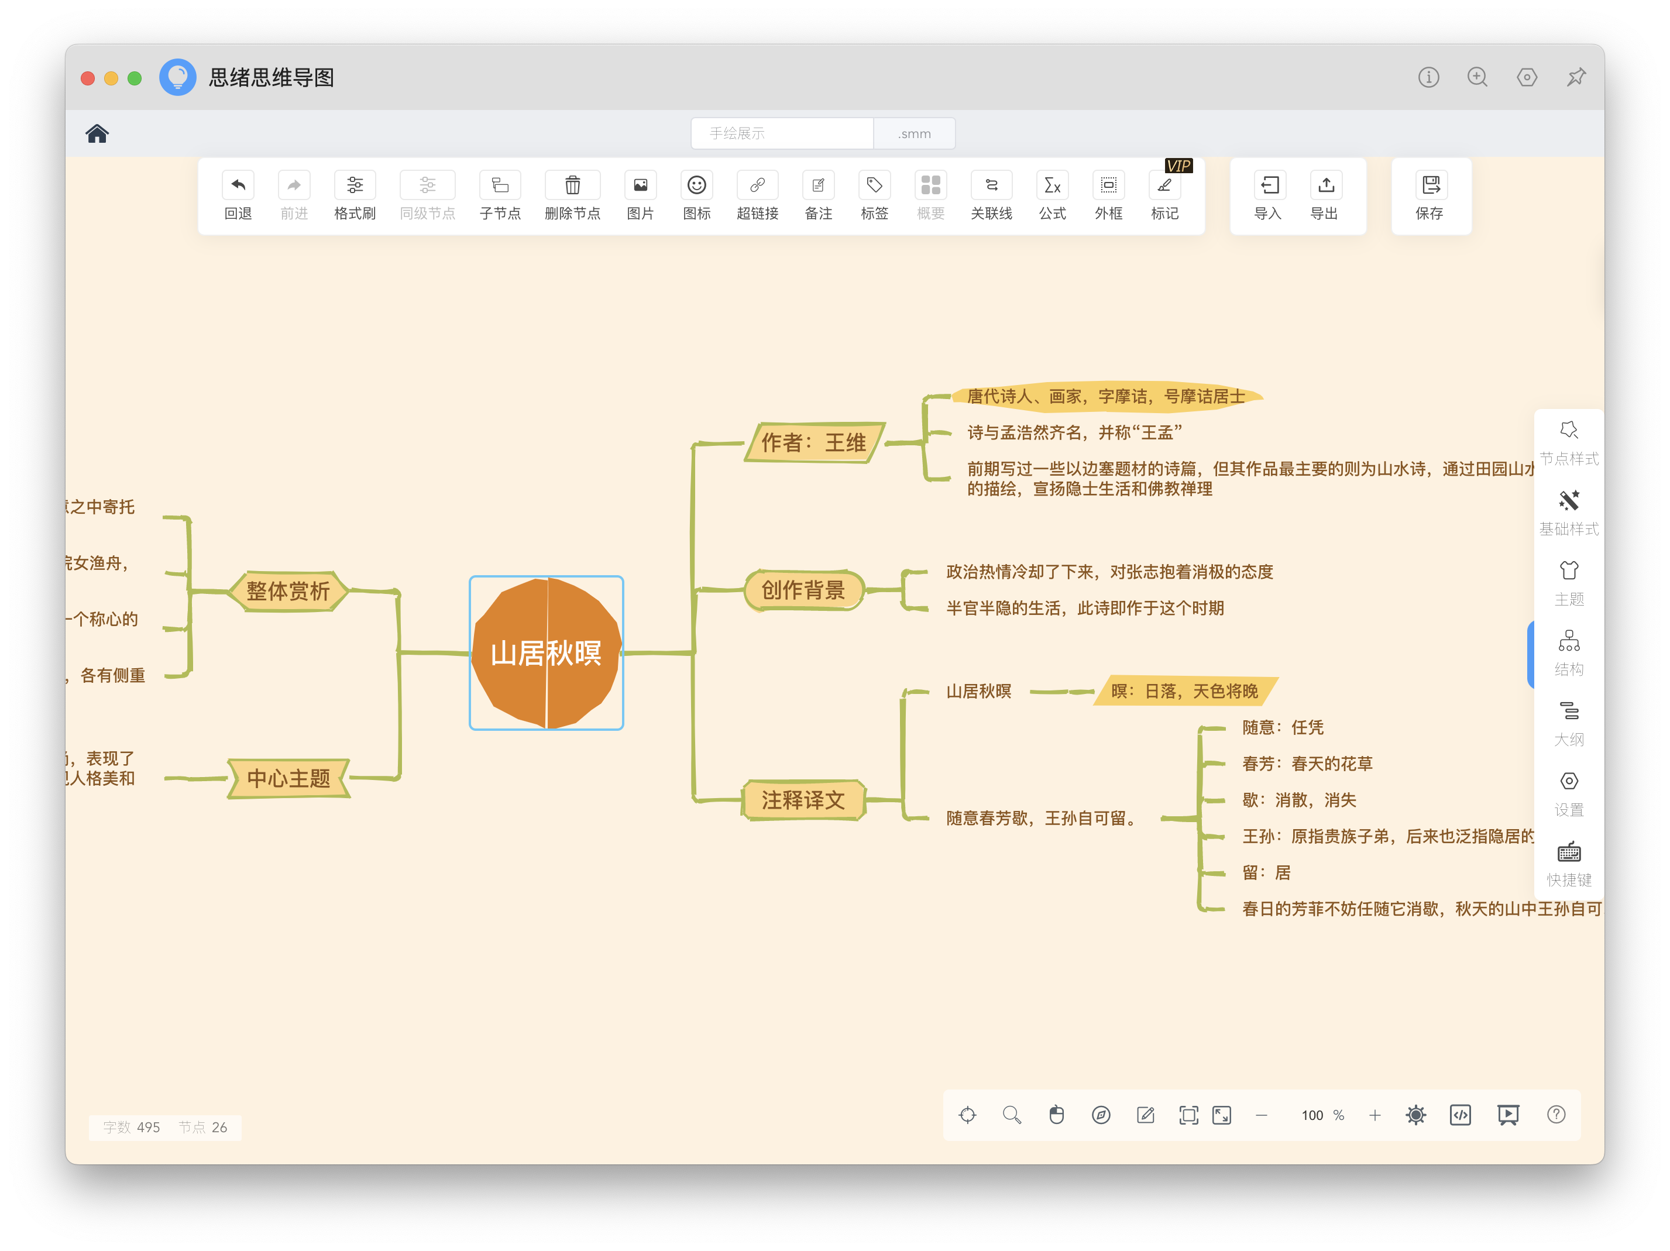
Task: Click the 导出 export button
Action: point(1325,196)
